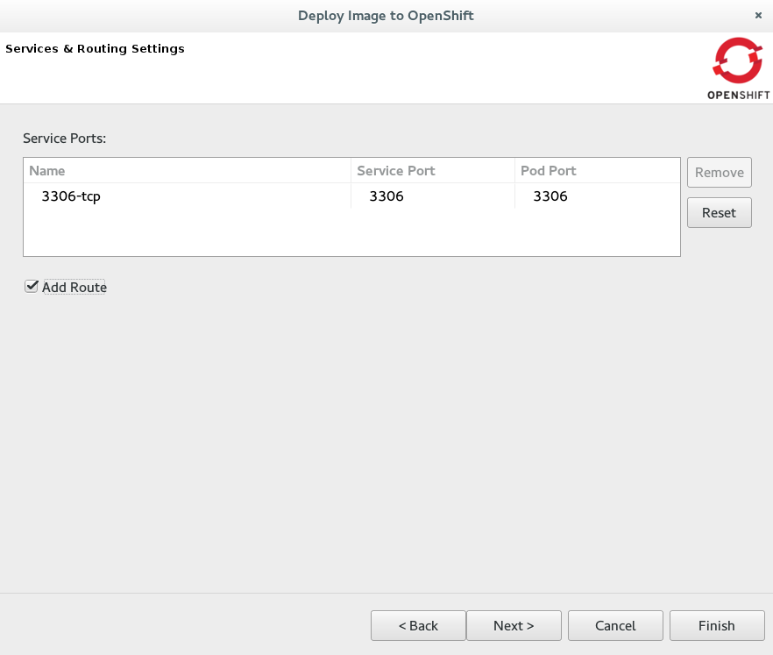Click empty space in the Service Ports table
Viewport: 773px width, 655px height.
point(351,232)
